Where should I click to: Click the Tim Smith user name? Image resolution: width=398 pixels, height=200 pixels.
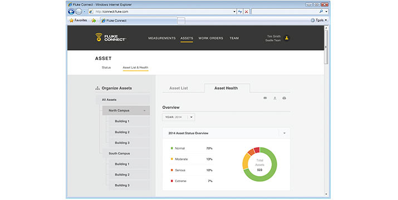tap(274, 36)
